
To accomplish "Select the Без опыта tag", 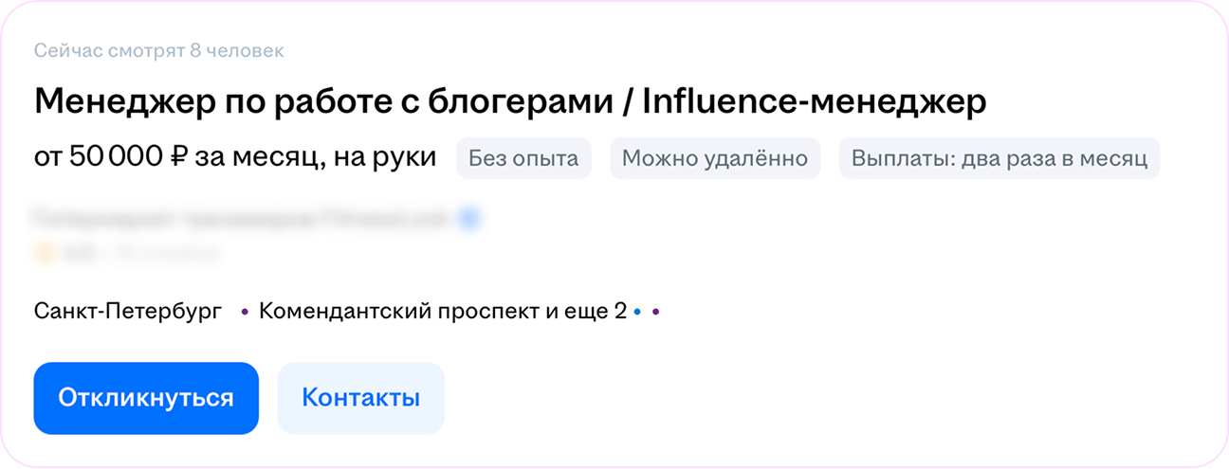I will 523,158.
